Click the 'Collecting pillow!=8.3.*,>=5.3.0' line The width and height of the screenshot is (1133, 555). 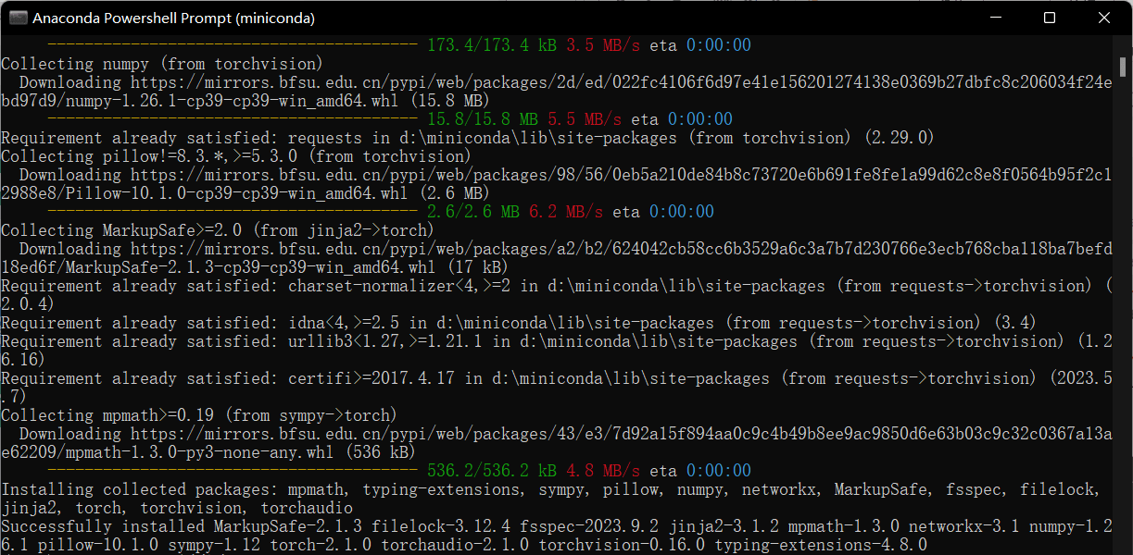point(236,156)
